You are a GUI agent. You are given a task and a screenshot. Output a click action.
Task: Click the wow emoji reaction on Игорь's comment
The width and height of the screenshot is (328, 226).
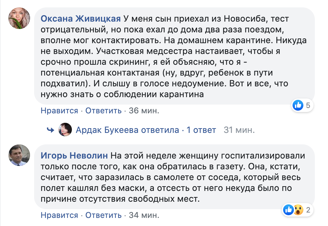297,210
